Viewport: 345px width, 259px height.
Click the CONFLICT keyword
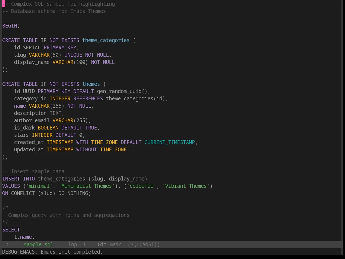tap(23, 193)
